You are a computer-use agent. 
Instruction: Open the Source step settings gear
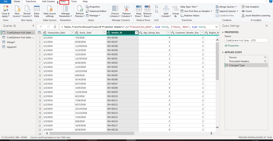265,57
